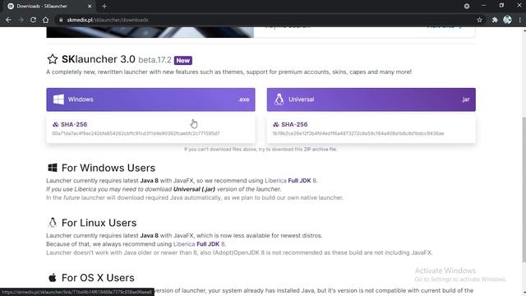The height and width of the screenshot is (296, 526).
Task: Click the address bar URL
Action: pyautogui.click(x=108, y=20)
